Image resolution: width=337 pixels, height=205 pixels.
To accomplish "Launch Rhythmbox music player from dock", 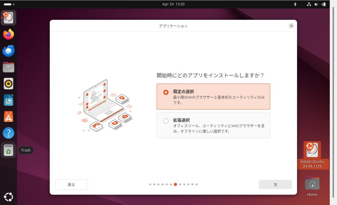I will coord(8,84).
